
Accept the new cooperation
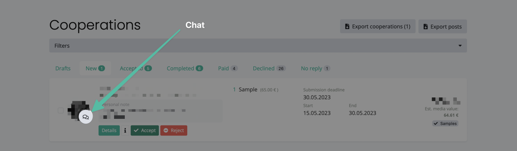coord(144,130)
